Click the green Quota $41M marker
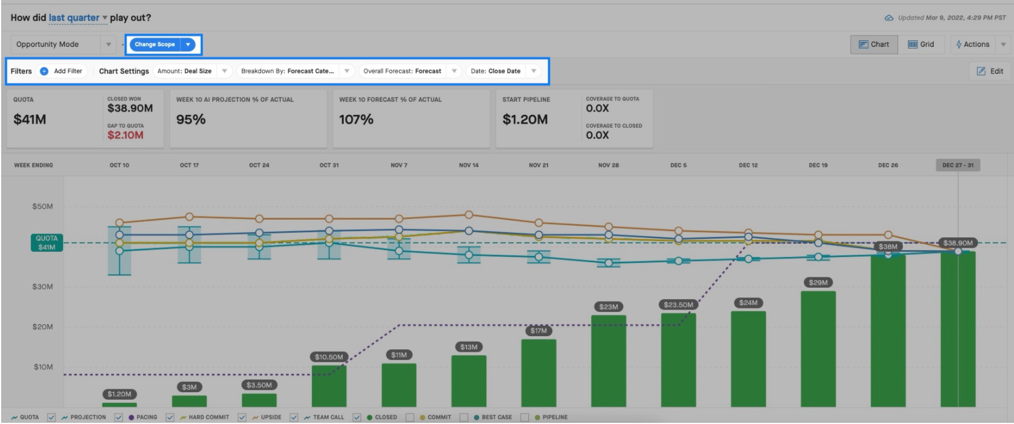The width and height of the screenshot is (1014, 424). pos(46,243)
